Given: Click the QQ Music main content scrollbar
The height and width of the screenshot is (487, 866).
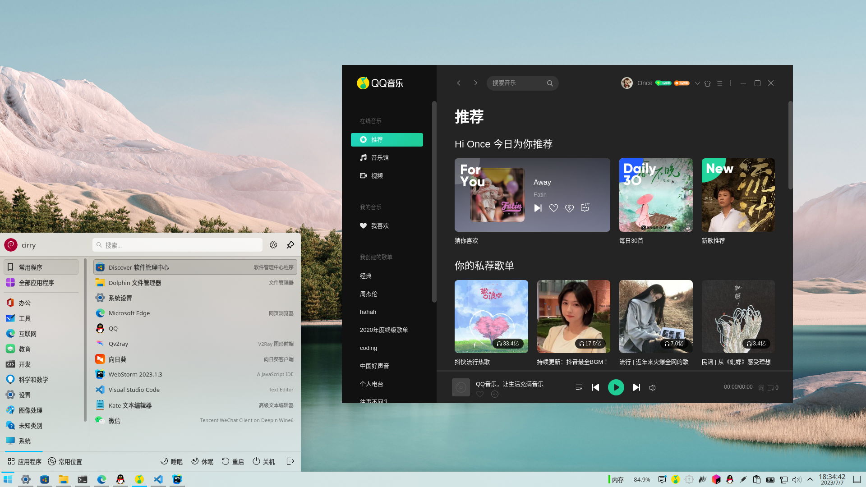Looking at the screenshot, I should pyautogui.click(x=790, y=144).
